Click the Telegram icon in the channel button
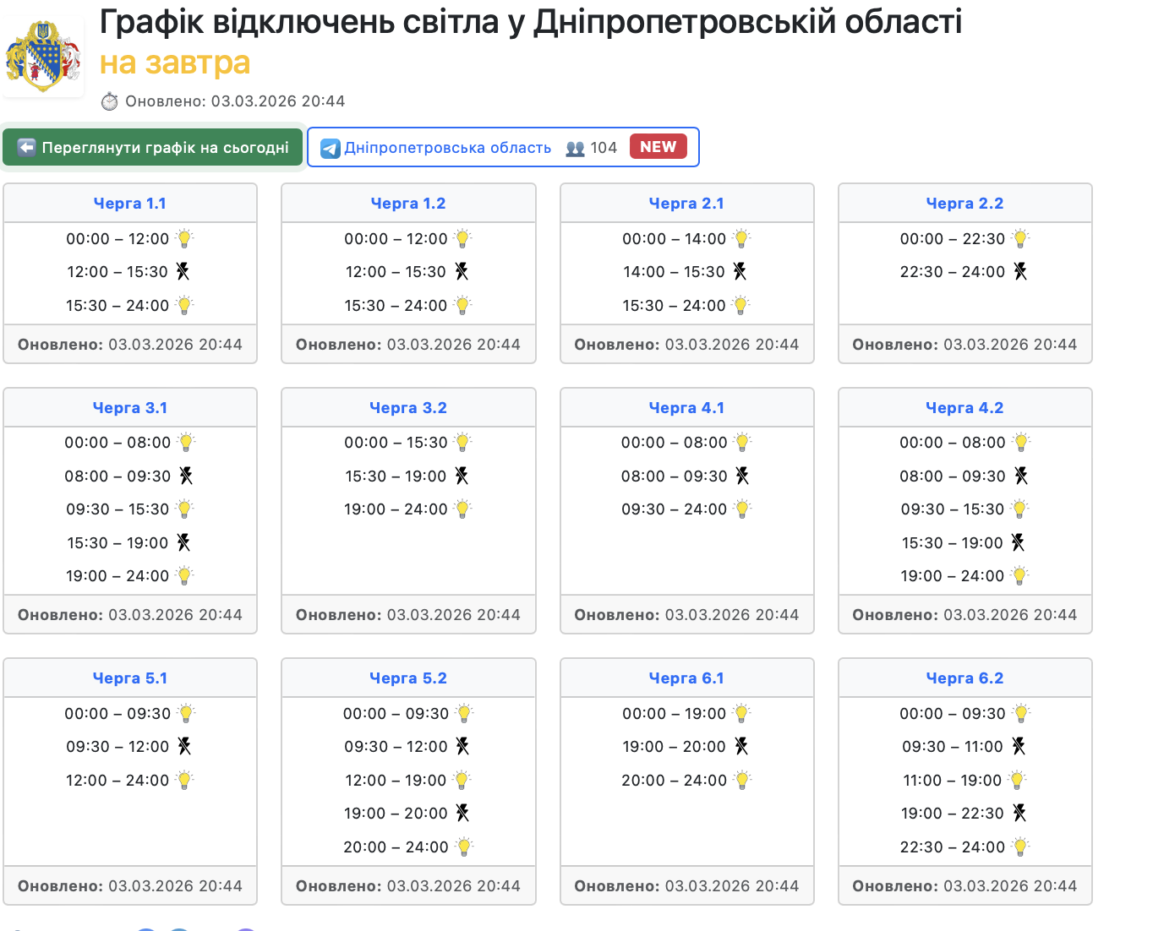 pyautogui.click(x=331, y=149)
